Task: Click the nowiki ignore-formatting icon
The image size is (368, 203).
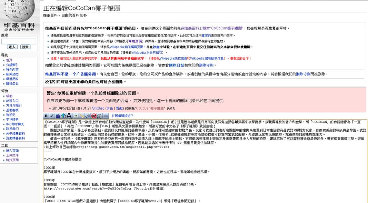Action: 94,116
